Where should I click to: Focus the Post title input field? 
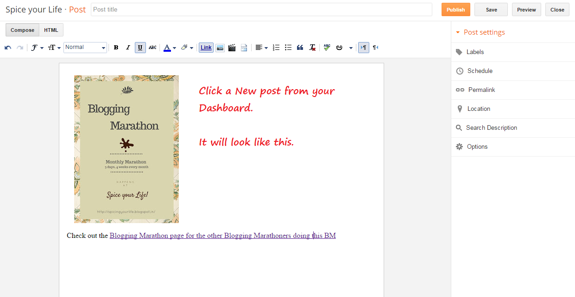(x=261, y=10)
